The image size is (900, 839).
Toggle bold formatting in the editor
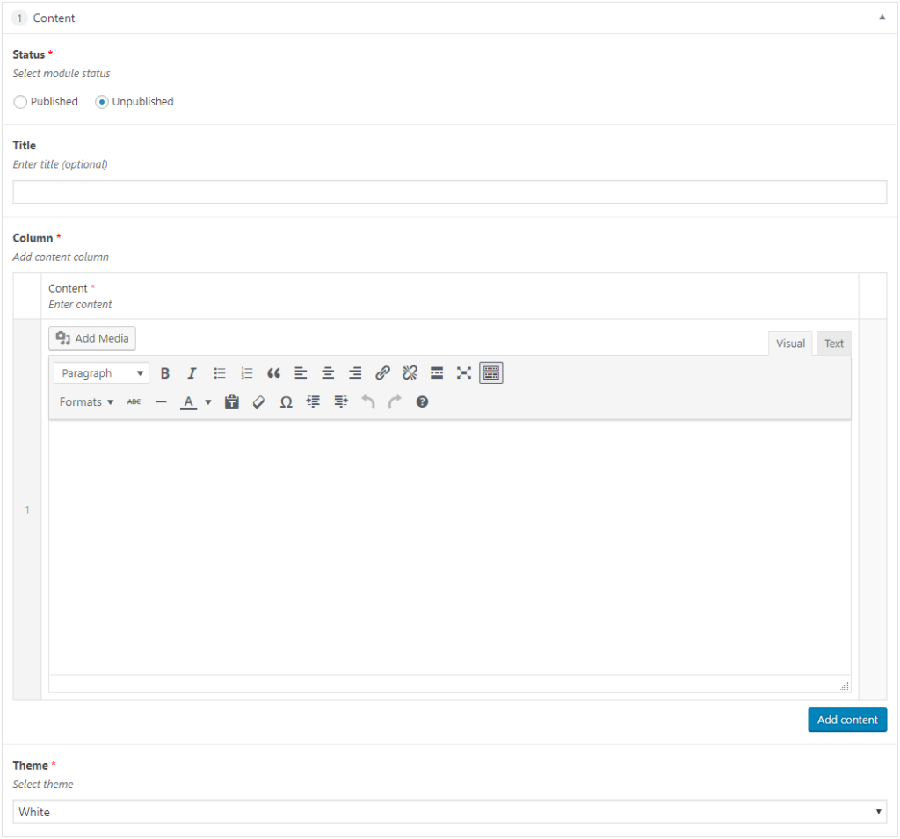pyautogui.click(x=165, y=373)
